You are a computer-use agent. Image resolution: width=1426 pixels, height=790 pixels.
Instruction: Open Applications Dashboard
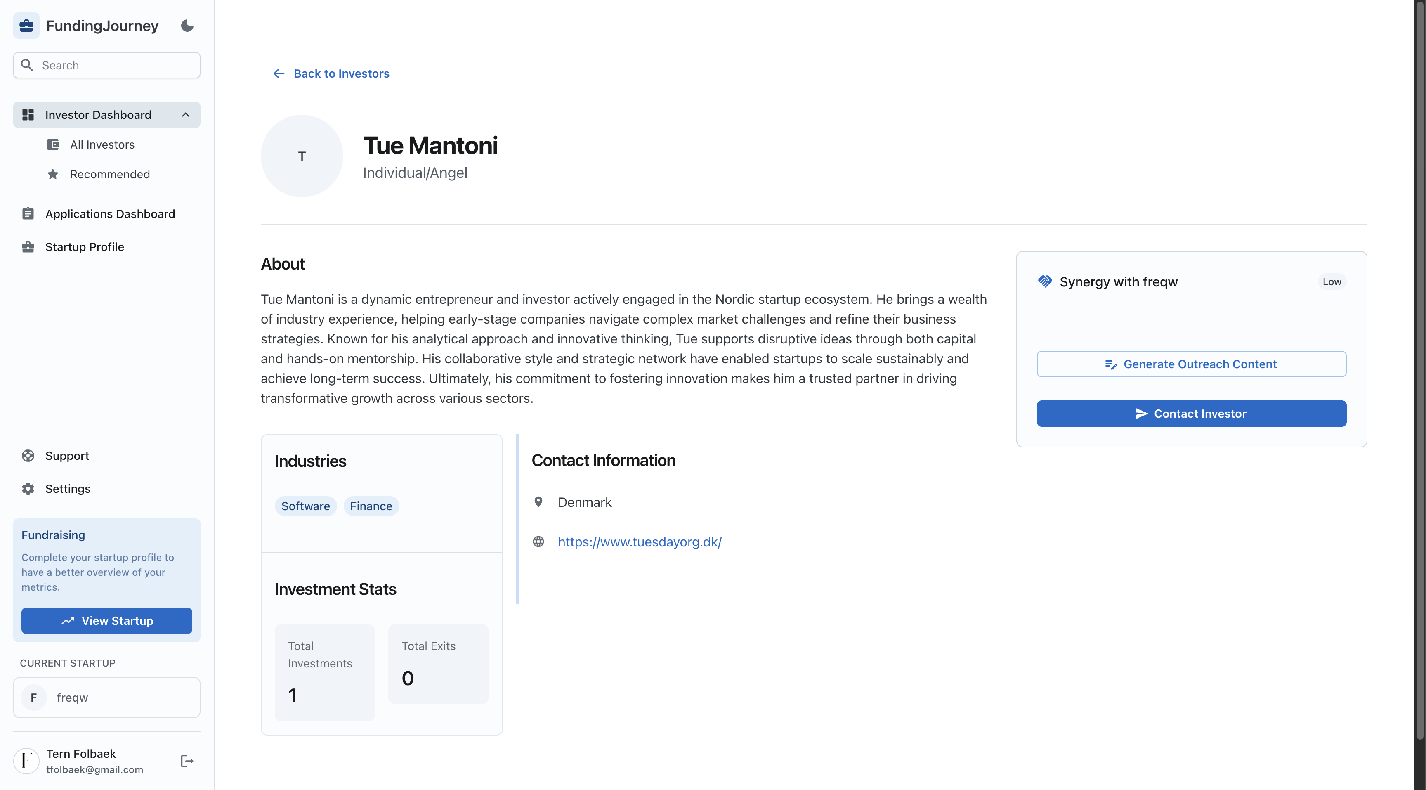[110, 214]
